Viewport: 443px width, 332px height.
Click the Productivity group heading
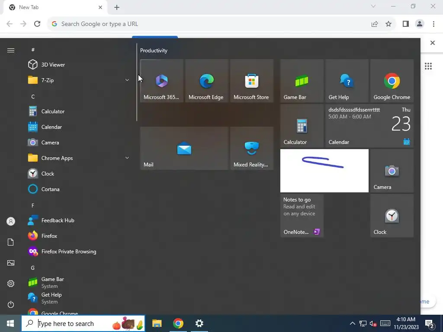[154, 51]
